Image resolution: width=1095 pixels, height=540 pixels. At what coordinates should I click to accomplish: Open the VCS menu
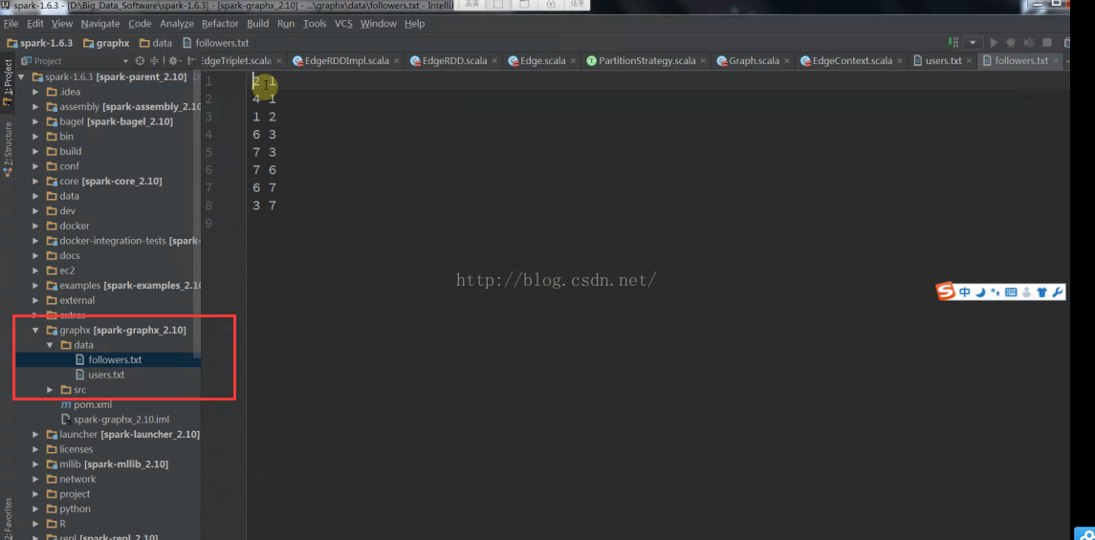[343, 23]
